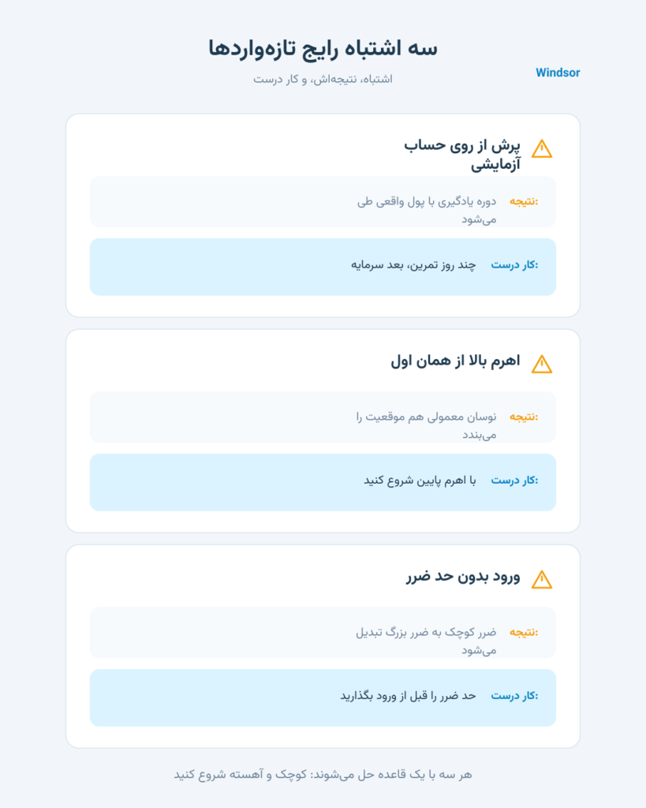Select the heading پرش از روی حساب آزمایشی
The height and width of the screenshot is (808, 646).
462,155
